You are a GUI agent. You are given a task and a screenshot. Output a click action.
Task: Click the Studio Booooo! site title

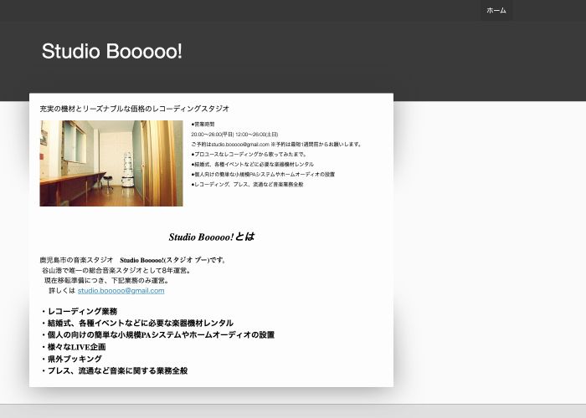tap(111, 51)
